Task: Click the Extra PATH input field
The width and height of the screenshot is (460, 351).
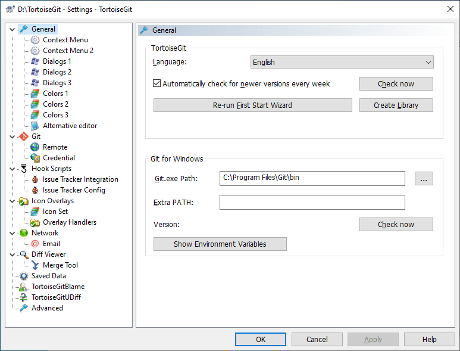Action: (312, 203)
